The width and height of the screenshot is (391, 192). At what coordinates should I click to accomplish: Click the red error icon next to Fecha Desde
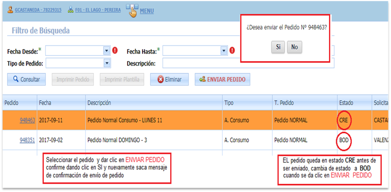click(x=115, y=51)
